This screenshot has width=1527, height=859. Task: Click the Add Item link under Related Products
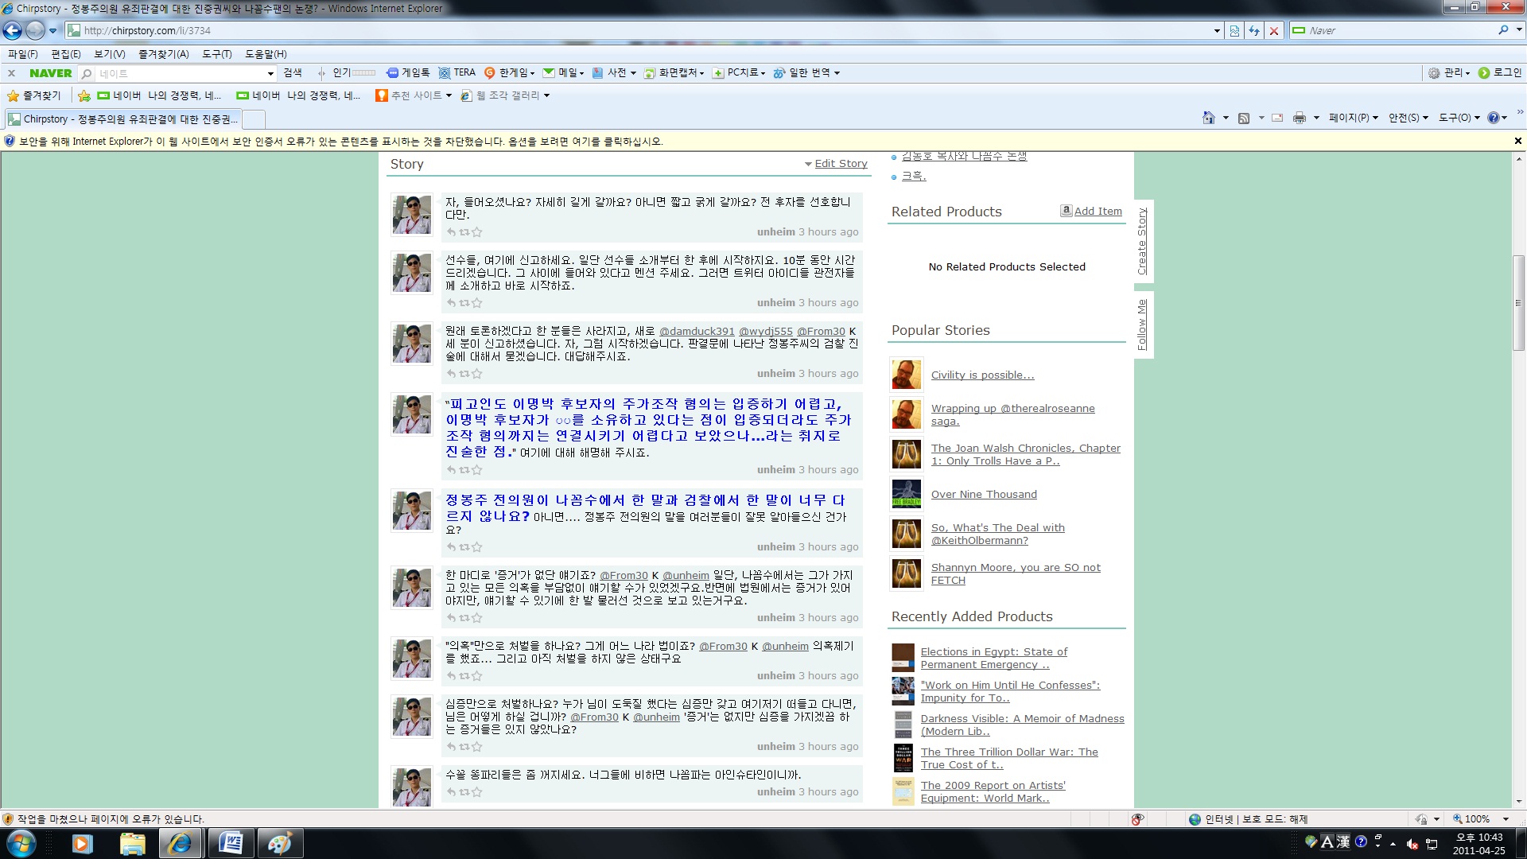[1098, 212]
